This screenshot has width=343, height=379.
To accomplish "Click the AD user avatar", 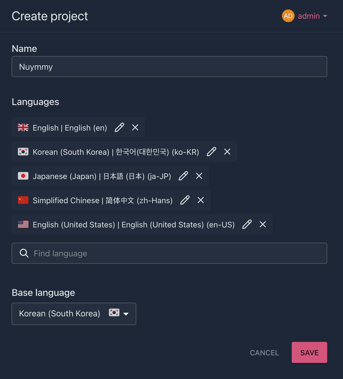I will [x=288, y=16].
